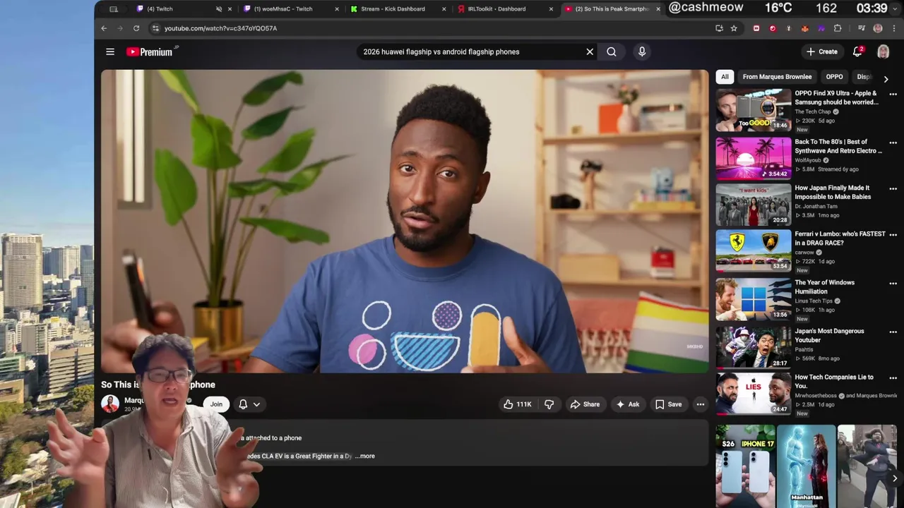The width and height of the screenshot is (904, 508).
Task: Dislike the video
Action: pos(549,404)
